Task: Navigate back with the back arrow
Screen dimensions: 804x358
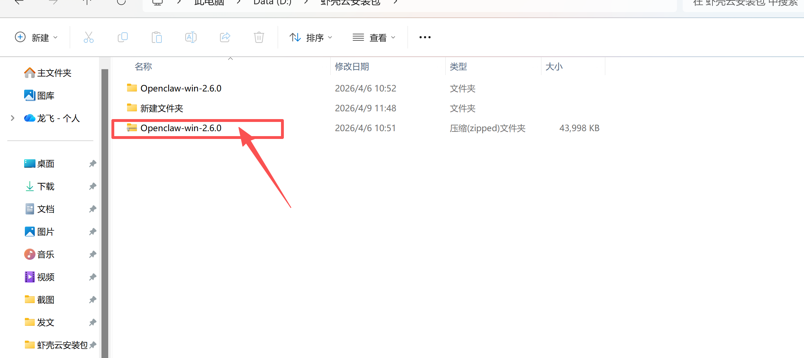Action: 19,2
